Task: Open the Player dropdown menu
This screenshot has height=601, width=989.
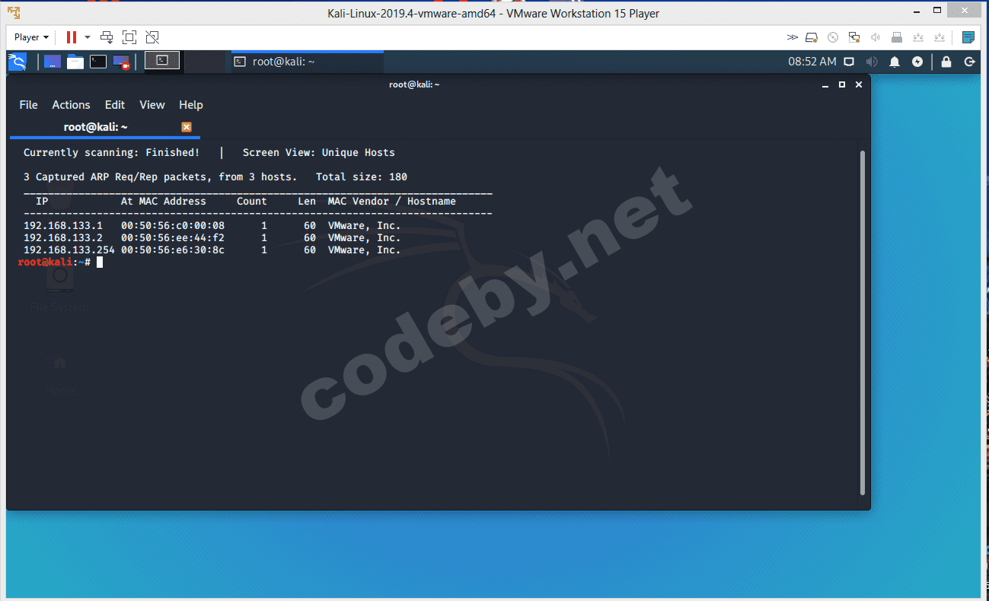Action: click(31, 37)
